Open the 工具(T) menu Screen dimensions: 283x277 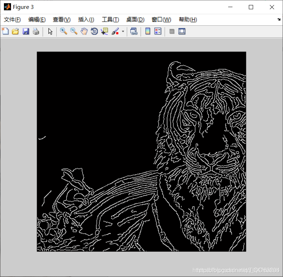(110, 20)
